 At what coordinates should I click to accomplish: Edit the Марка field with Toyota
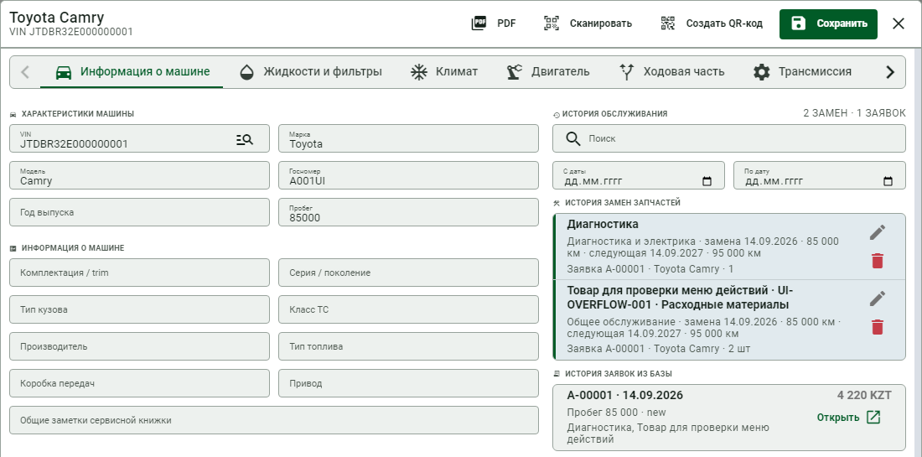click(408, 139)
